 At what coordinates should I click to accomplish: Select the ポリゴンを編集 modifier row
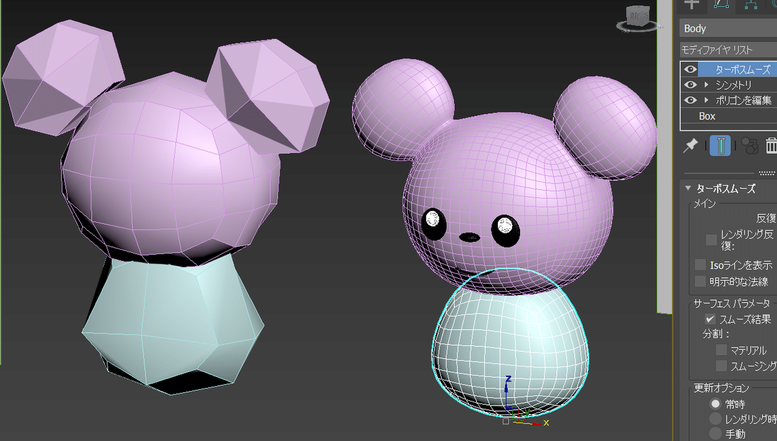pos(728,100)
